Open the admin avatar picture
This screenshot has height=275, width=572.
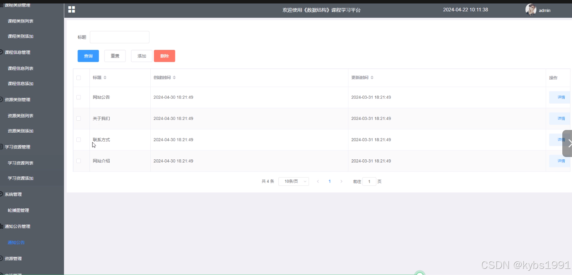[531, 10]
